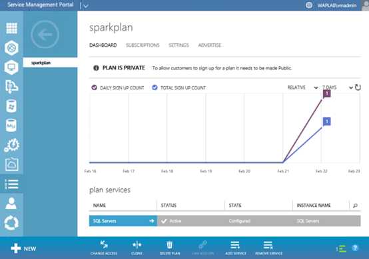Click the New button in bottom bar
Image resolution: width=369 pixels, height=259 pixels.
[x=23, y=248]
